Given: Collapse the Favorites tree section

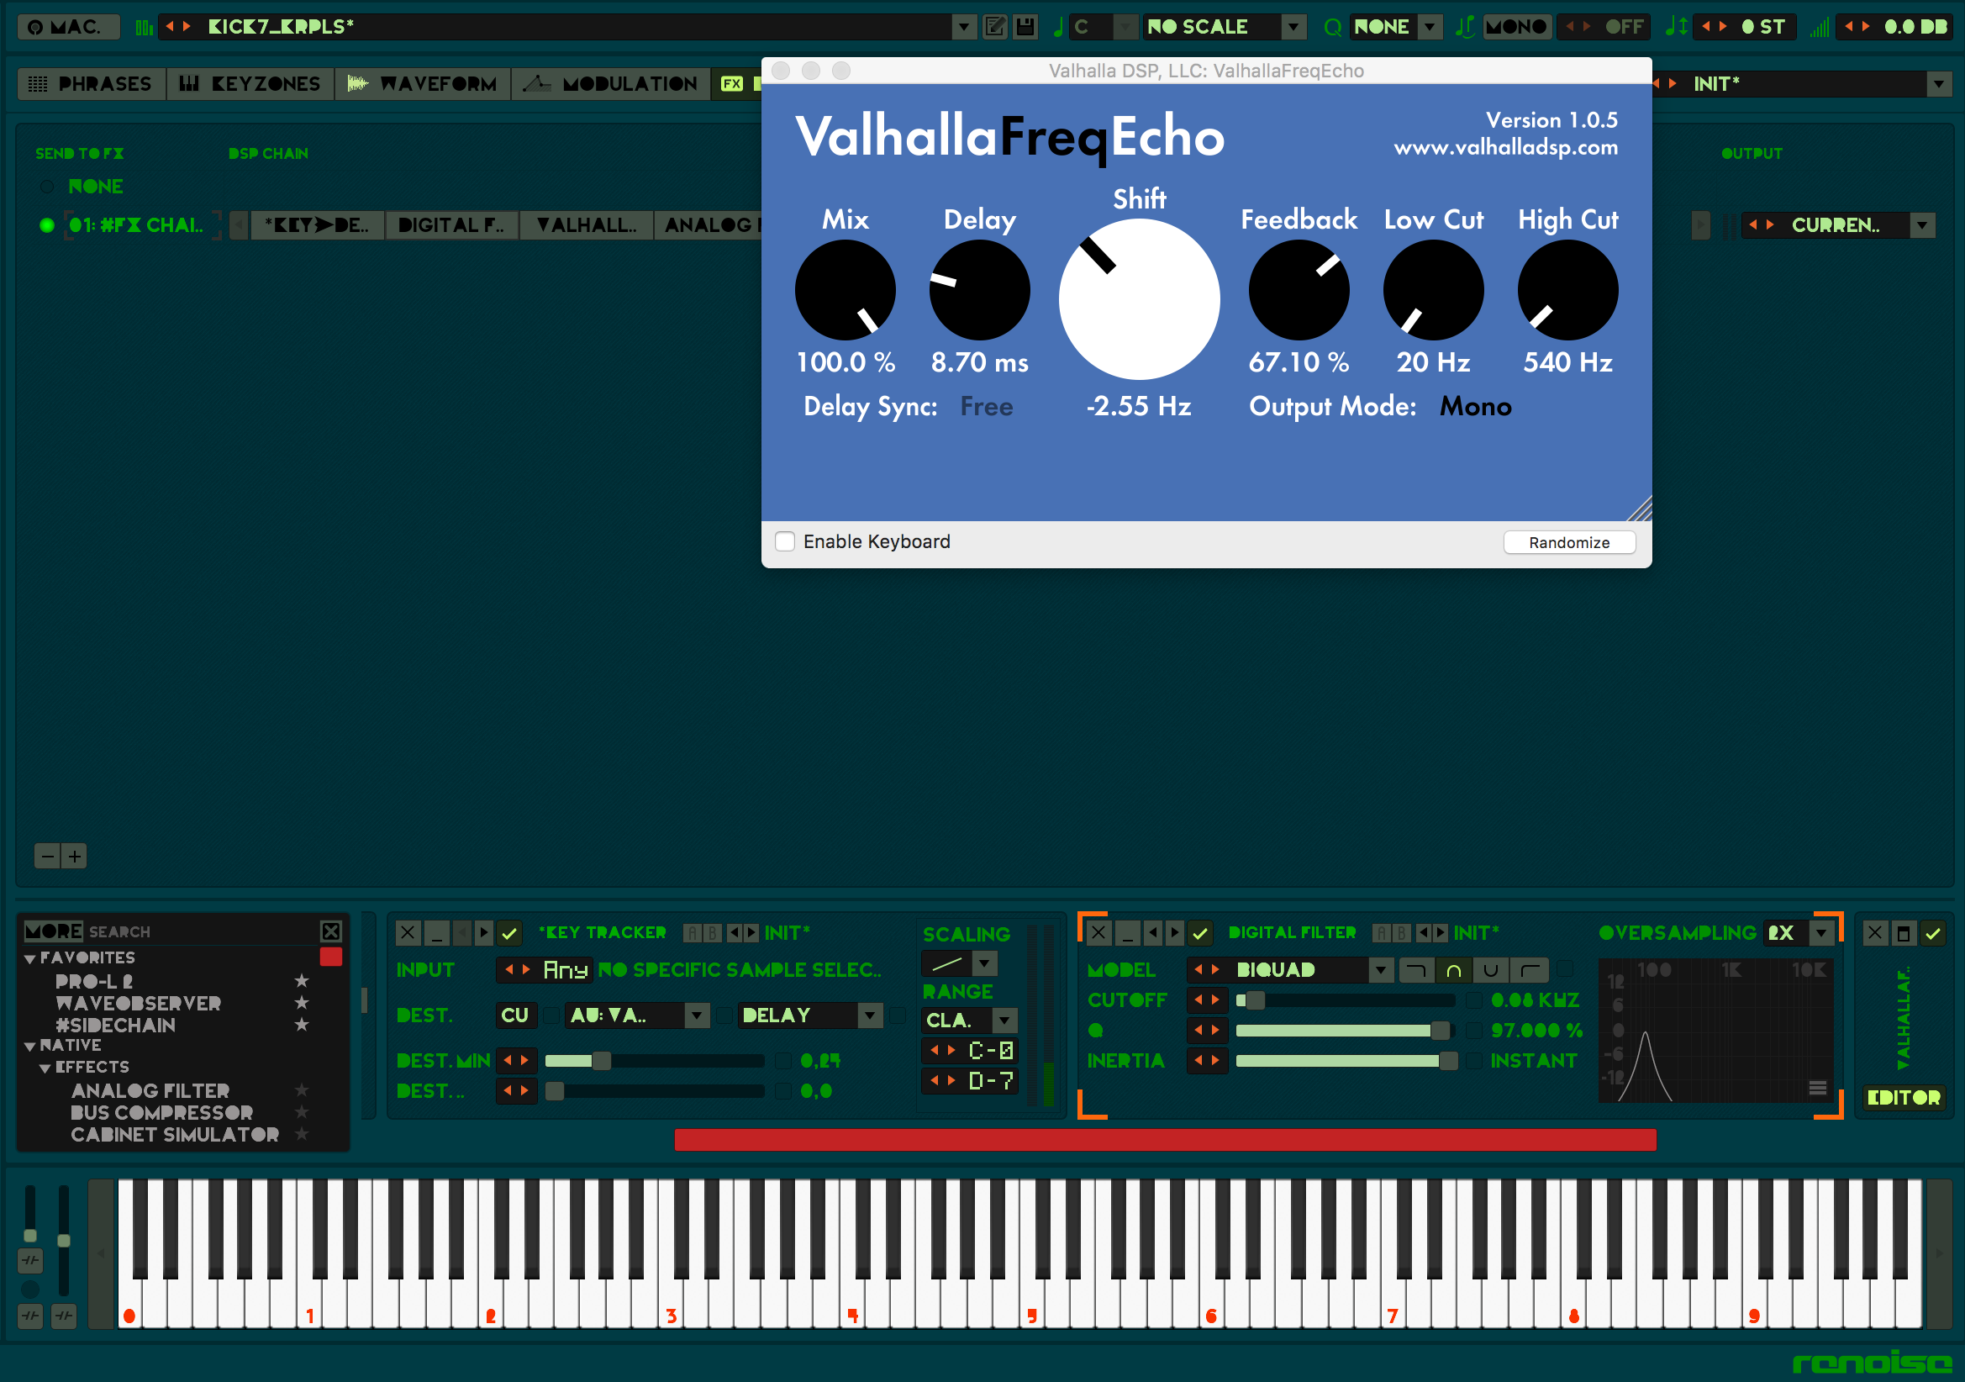Looking at the screenshot, I should coord(30,958).
